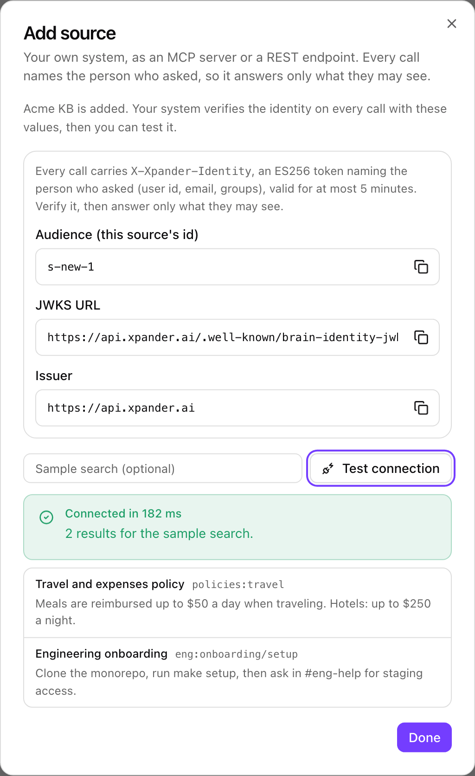Click the Done button
The width and height of the screenshot is (475, 776).
click(x=424, y=737)
